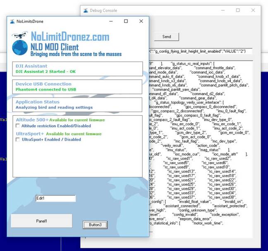This screenshot has height=251, width=268.
Task: Click the Panel1 panel
Action: point(41,221)
